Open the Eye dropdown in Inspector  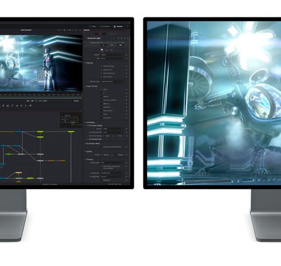point(112,58)
